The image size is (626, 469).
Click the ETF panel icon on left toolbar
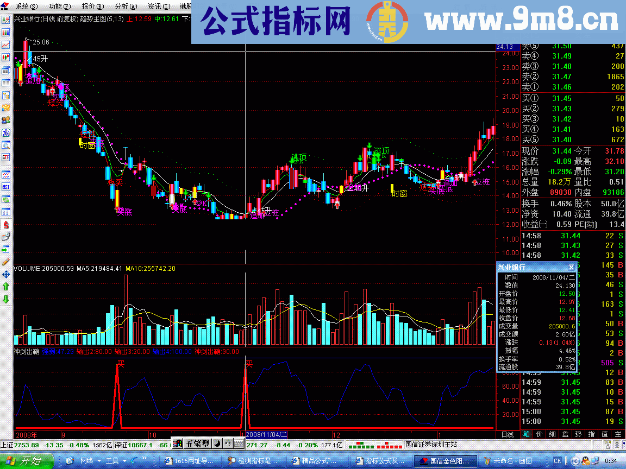tap(7, 157)
